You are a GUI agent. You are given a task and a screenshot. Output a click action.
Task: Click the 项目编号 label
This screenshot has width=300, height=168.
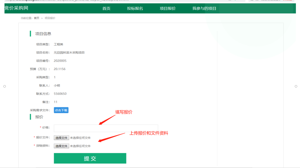43,61
